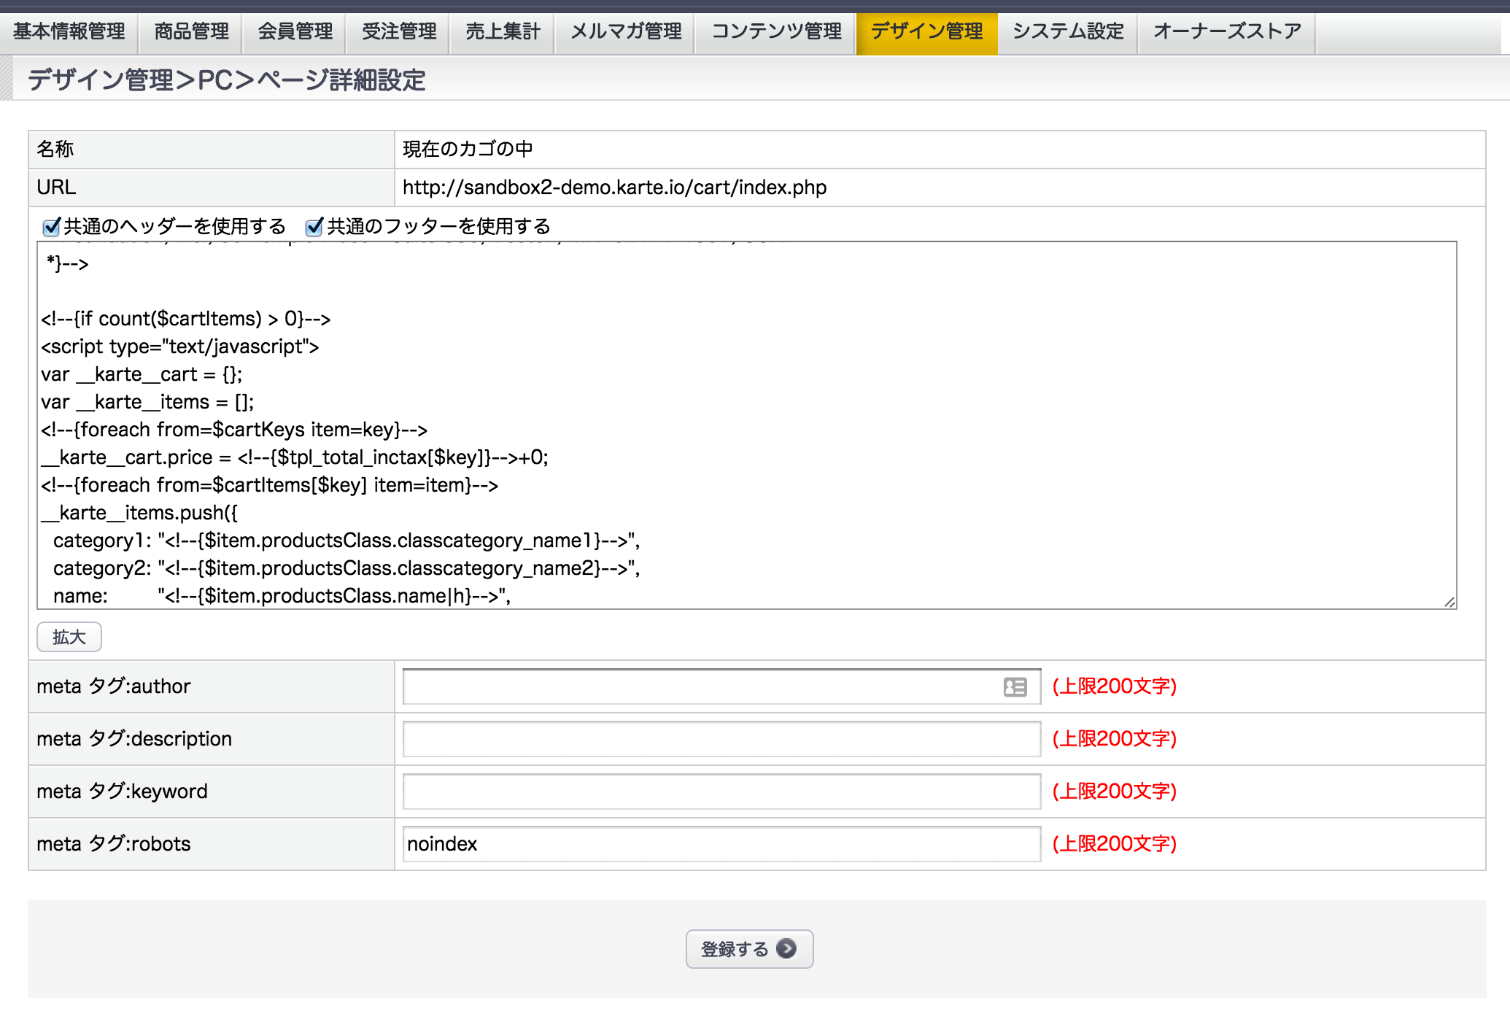Click the (上限200文字) note beside author
The width and height of the screenshot is (1510, 1014).
click(x=1115, y=686)
